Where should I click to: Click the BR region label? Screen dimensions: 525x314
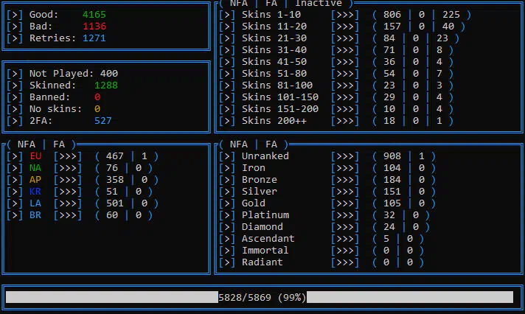(x=35, y=215)
